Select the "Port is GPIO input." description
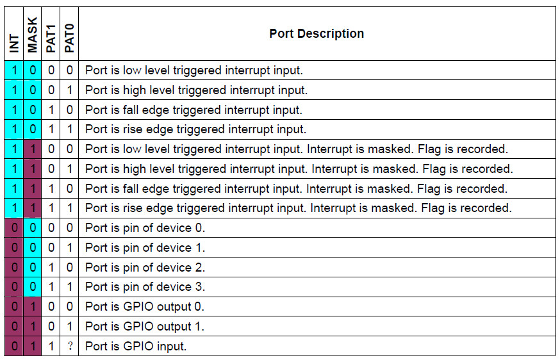Viewport: 560px width, 360px height. pyautogui.click(x=135, y=347)
